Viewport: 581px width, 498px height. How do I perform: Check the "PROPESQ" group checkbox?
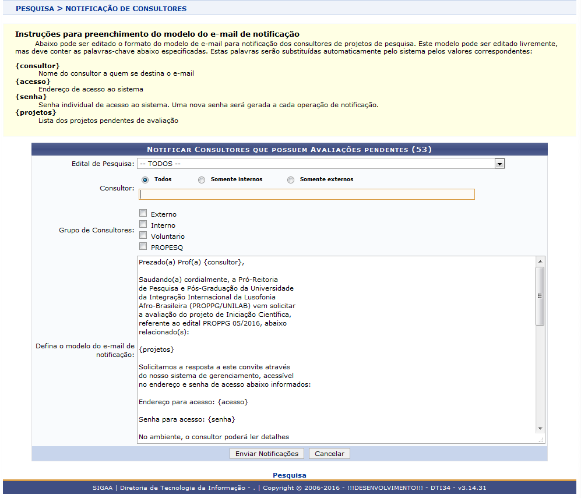tap(143, 246)
